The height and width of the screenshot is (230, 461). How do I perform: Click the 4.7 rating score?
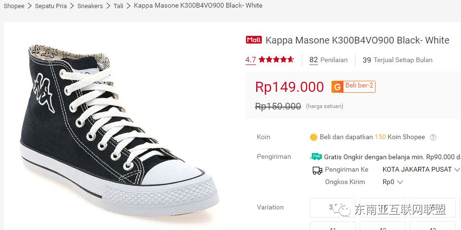coord(250,60)
